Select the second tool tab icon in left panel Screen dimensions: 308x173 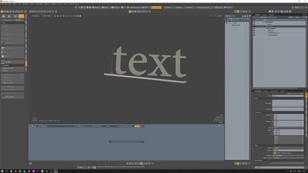pos(9,16)
